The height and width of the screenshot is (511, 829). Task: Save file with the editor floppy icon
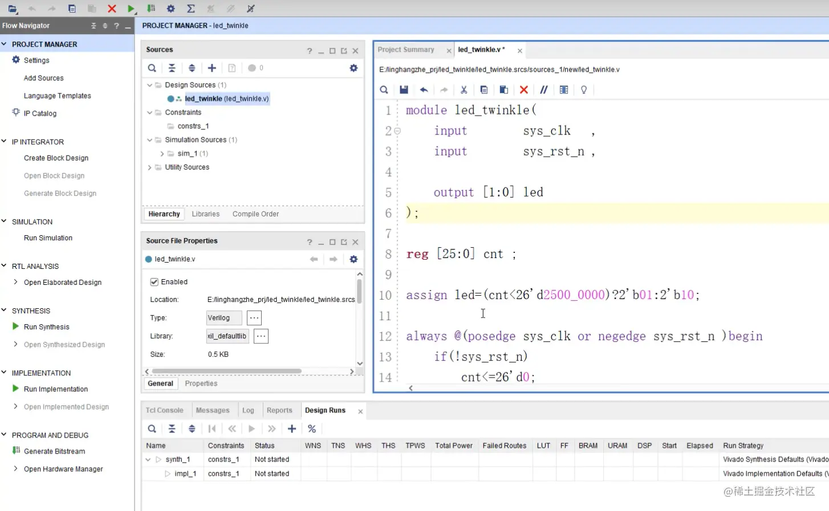coord(404,89)
